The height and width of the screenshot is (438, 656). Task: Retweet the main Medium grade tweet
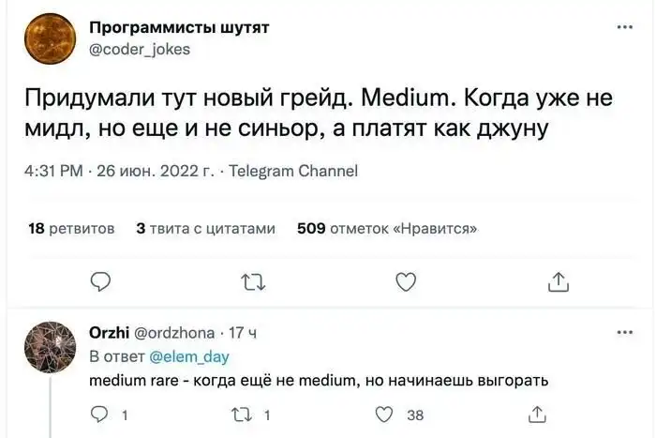coord(253,280)
